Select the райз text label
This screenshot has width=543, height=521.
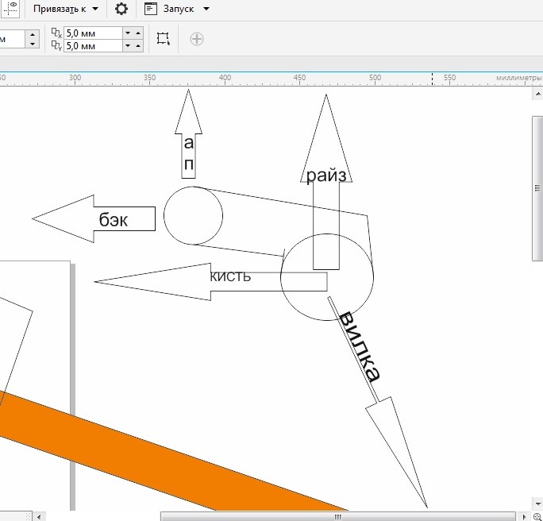click(x=326, y=176)
